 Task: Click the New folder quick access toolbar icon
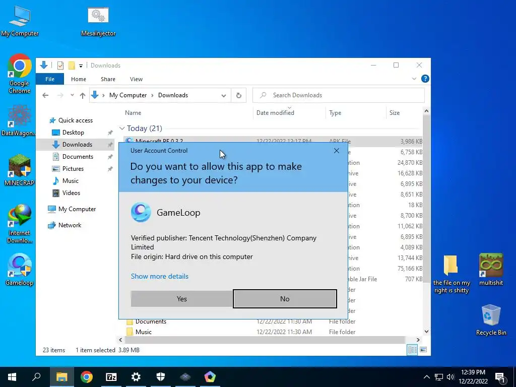point(72,66)
